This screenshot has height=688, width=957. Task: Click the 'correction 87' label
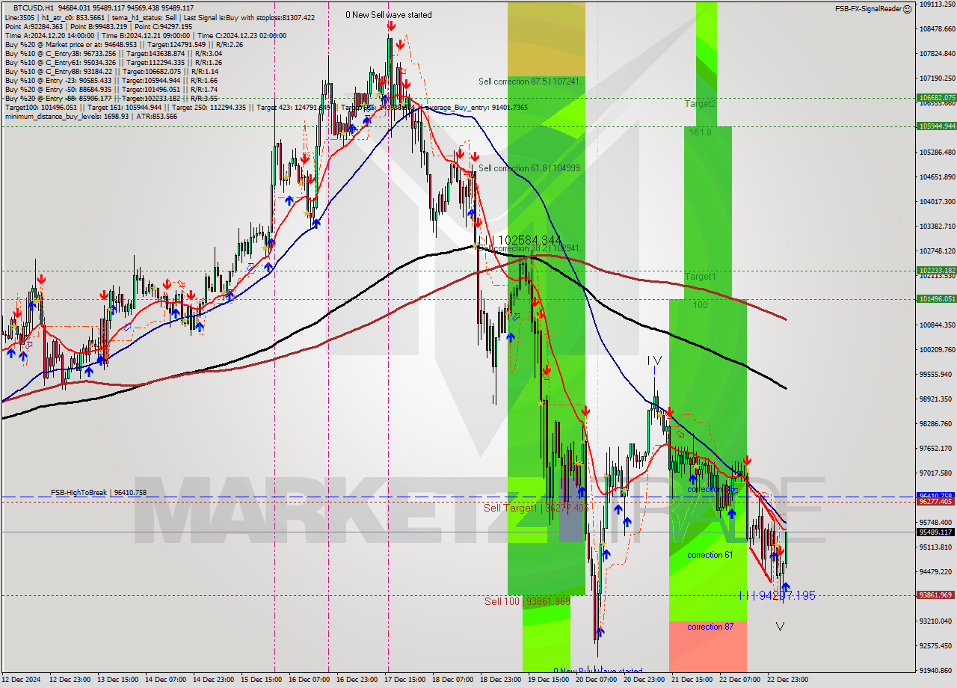pos(710,627)
